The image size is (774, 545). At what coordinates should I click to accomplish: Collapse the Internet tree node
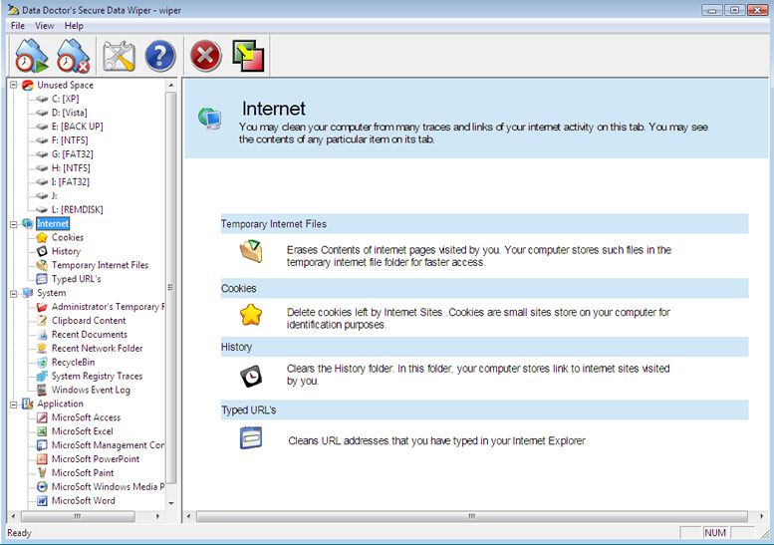point(13,224)
